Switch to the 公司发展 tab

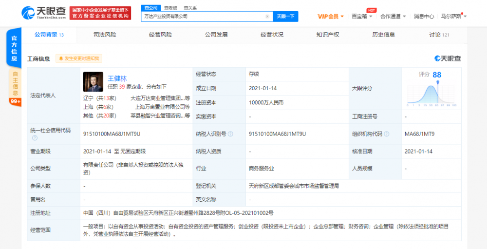point(216,35)
